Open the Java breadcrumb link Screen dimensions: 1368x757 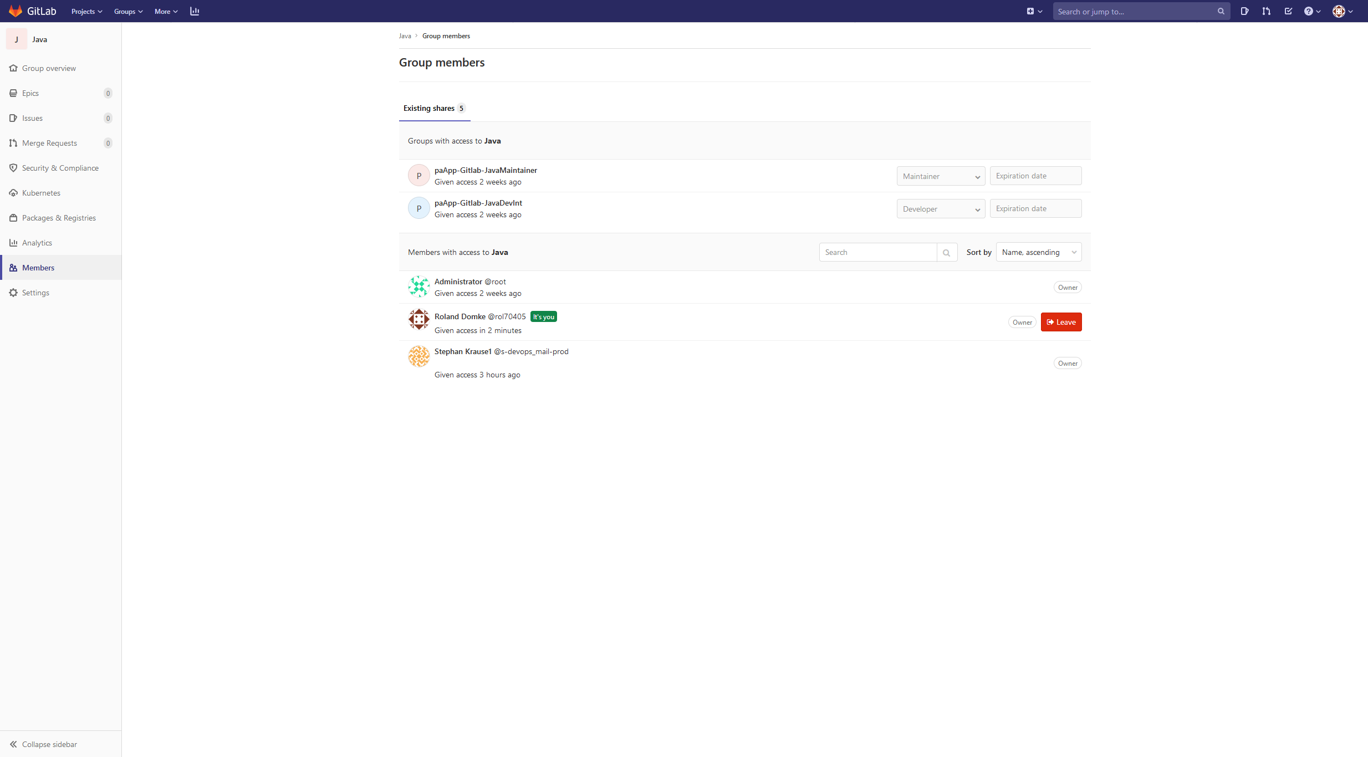[x=405, y=35]
